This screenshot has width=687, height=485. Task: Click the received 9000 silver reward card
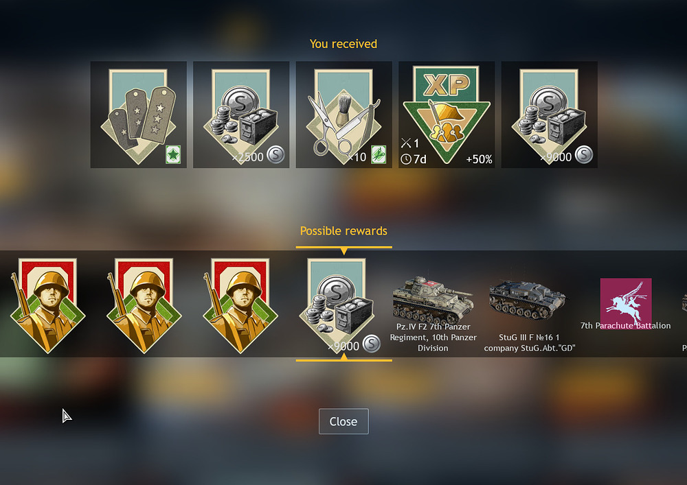coord(550,115)
